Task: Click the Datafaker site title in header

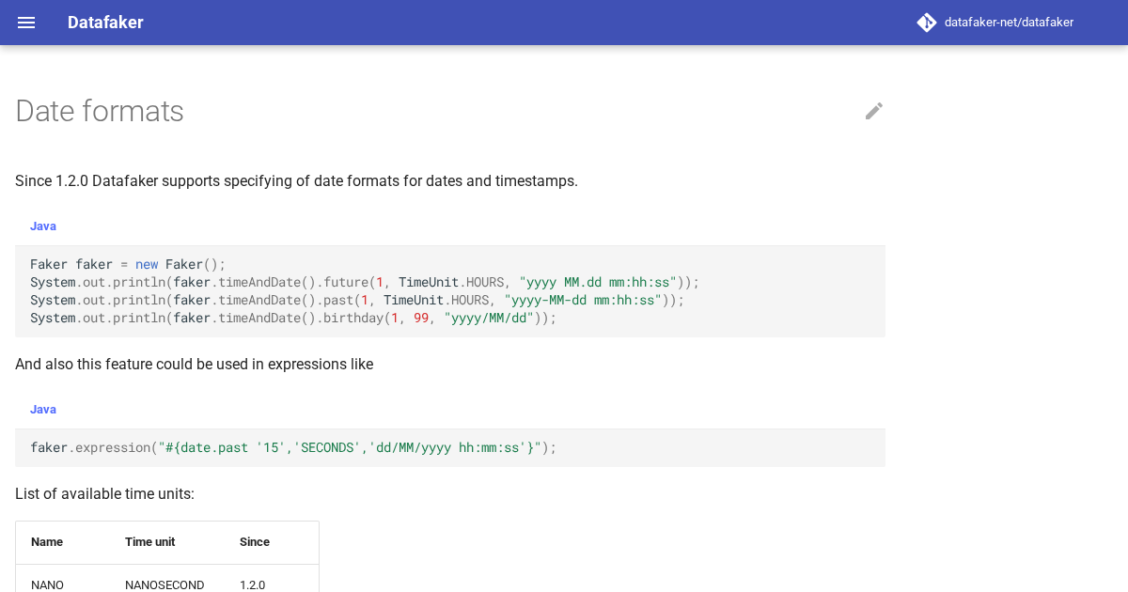Action: point(105,23)
